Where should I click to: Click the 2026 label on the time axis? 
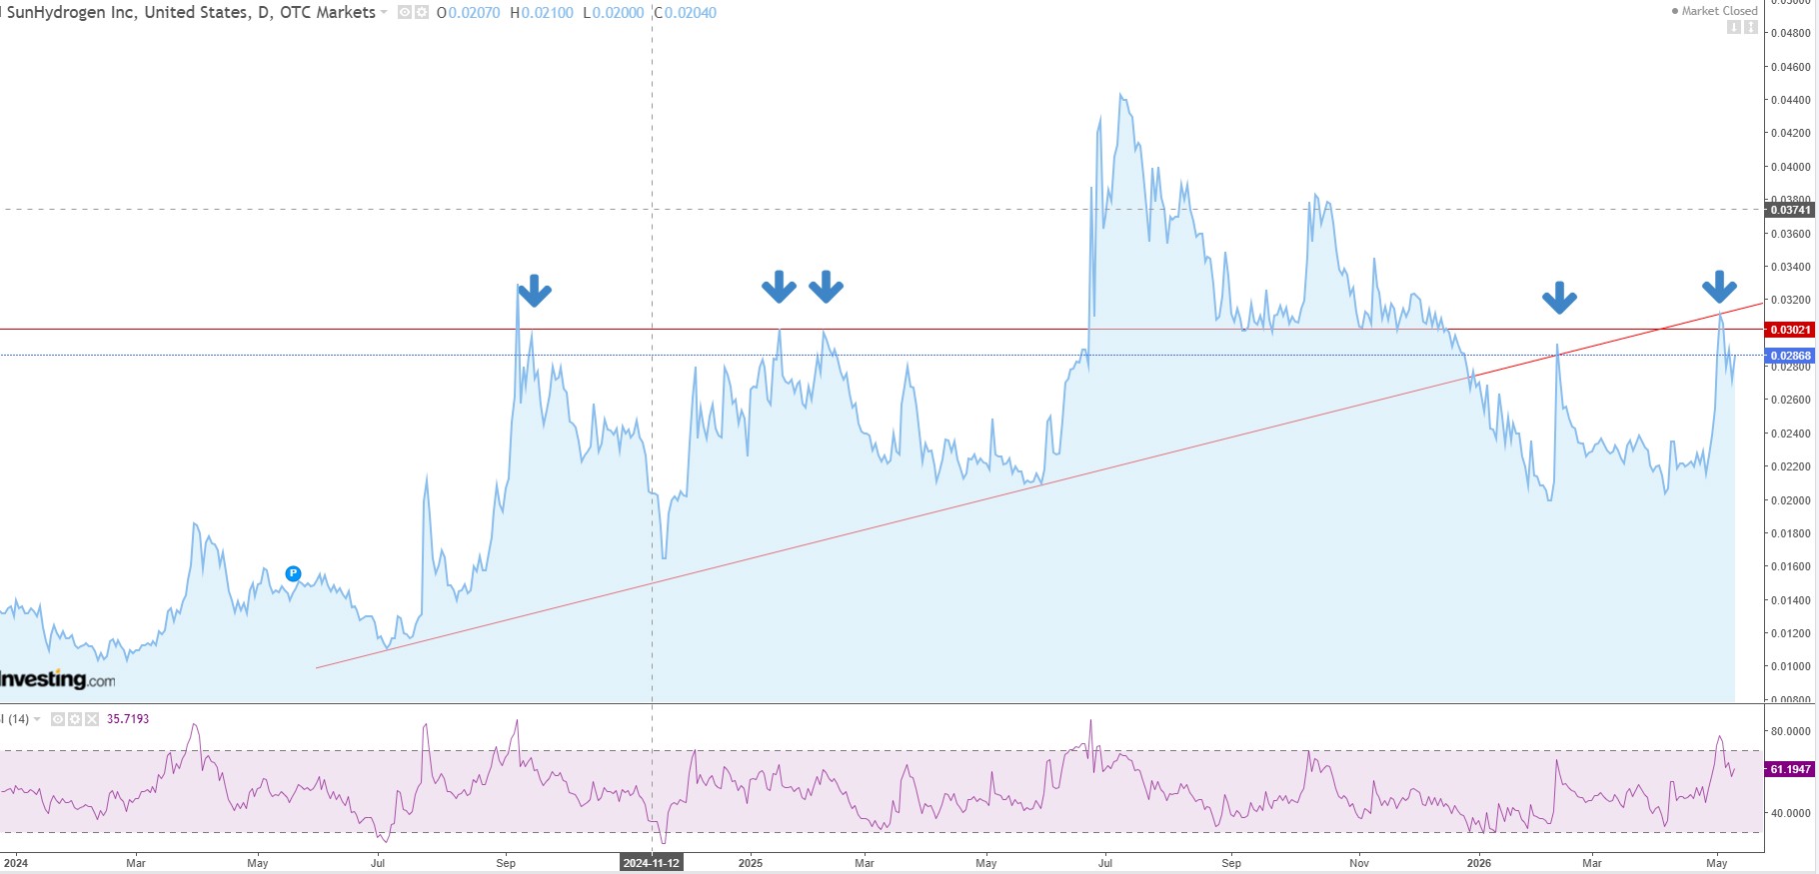[x=1479, y=863]
